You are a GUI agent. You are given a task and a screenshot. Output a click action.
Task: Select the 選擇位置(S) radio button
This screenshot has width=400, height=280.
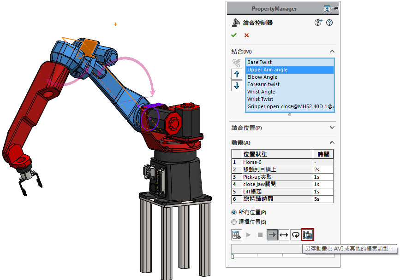(234, 222)
